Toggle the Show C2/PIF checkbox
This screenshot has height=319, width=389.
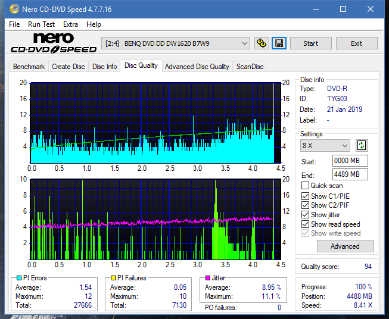coord(305,205)
